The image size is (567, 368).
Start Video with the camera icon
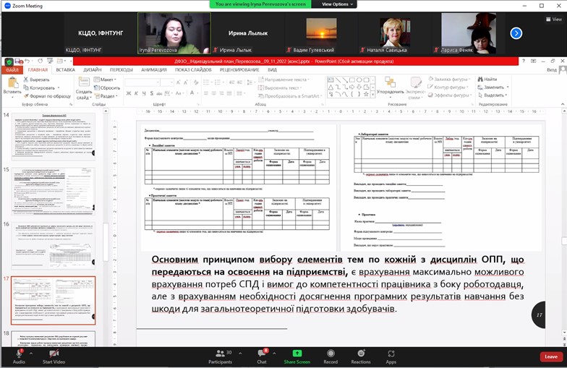(x=54, y=354)
